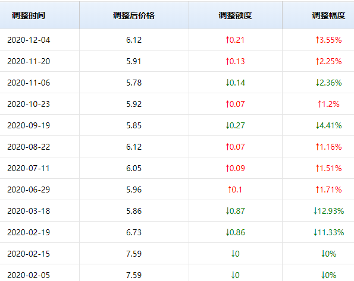The image size is (354, 281).
Task: Click ↓0 in the 2020-02-15 row
Action: 235,254
